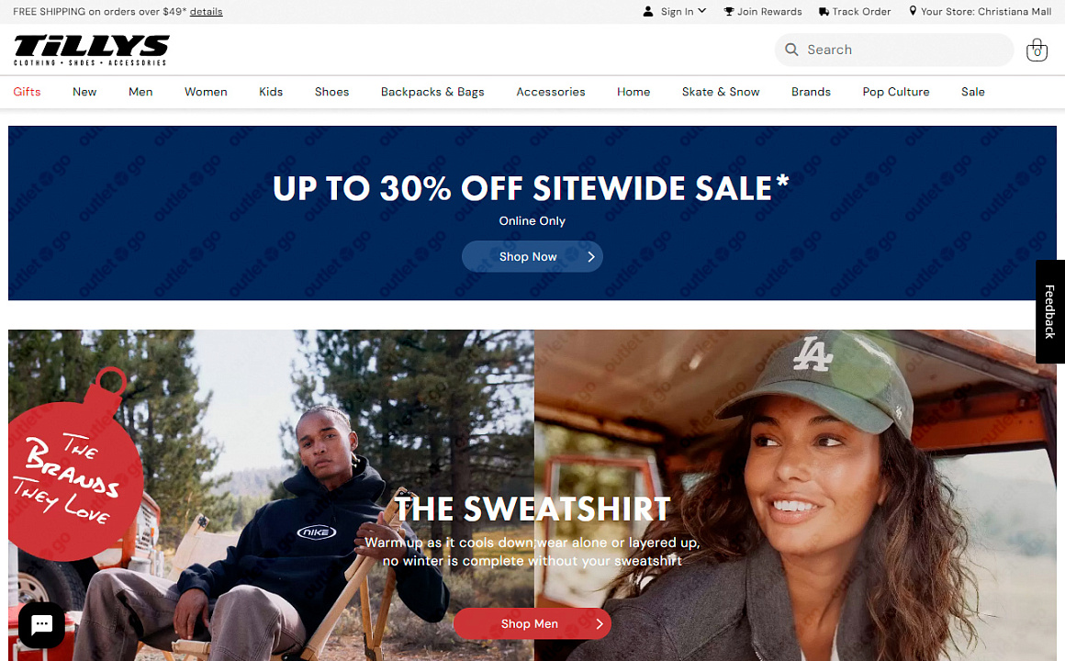Open the shopping bag cart icon
This screenshot has height=661, width=1065.
point(1037,50)
